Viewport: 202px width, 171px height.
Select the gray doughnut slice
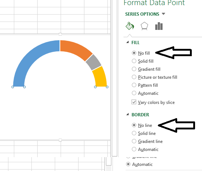[94, 62]
